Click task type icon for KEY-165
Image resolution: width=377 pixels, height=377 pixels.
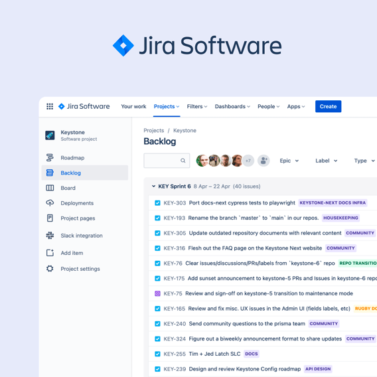157,309
